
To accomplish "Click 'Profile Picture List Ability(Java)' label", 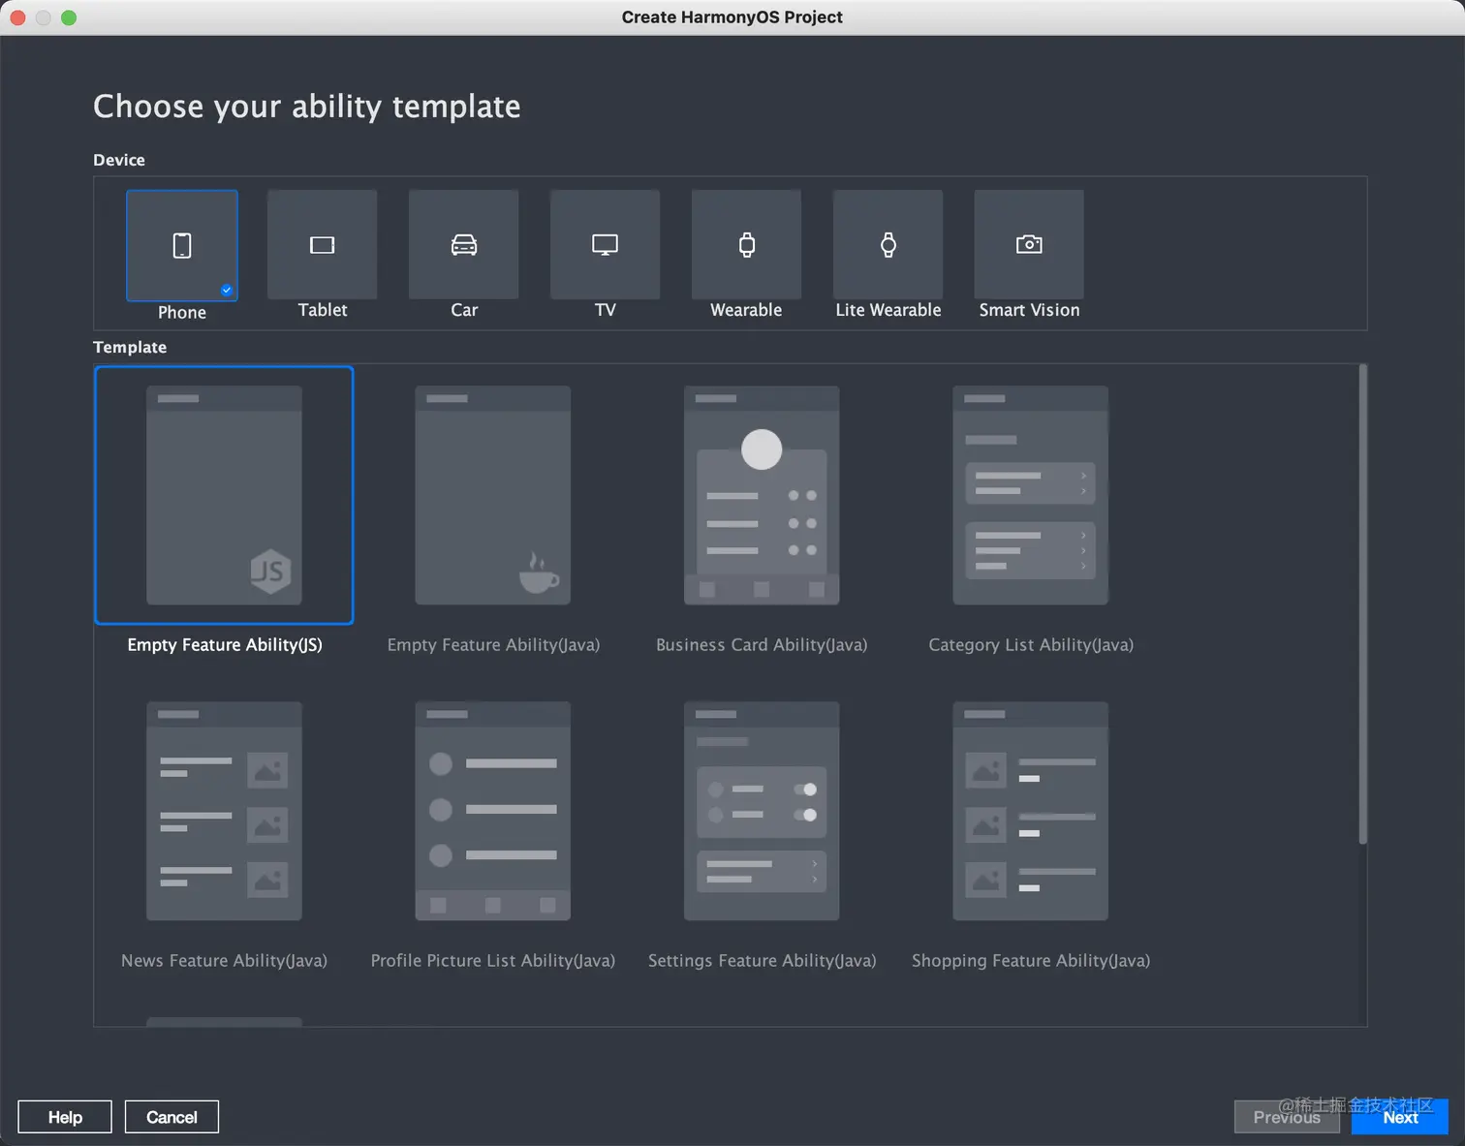I will tap(493, 961).
